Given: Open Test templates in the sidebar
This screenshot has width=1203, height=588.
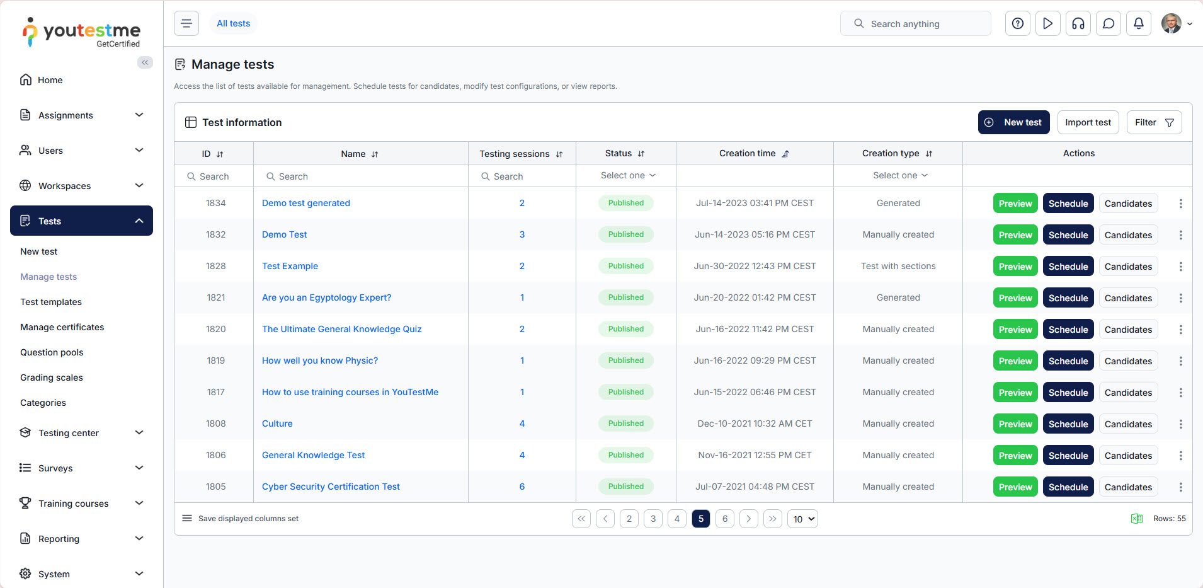Looking at the screenshot, I should [51, 302].
